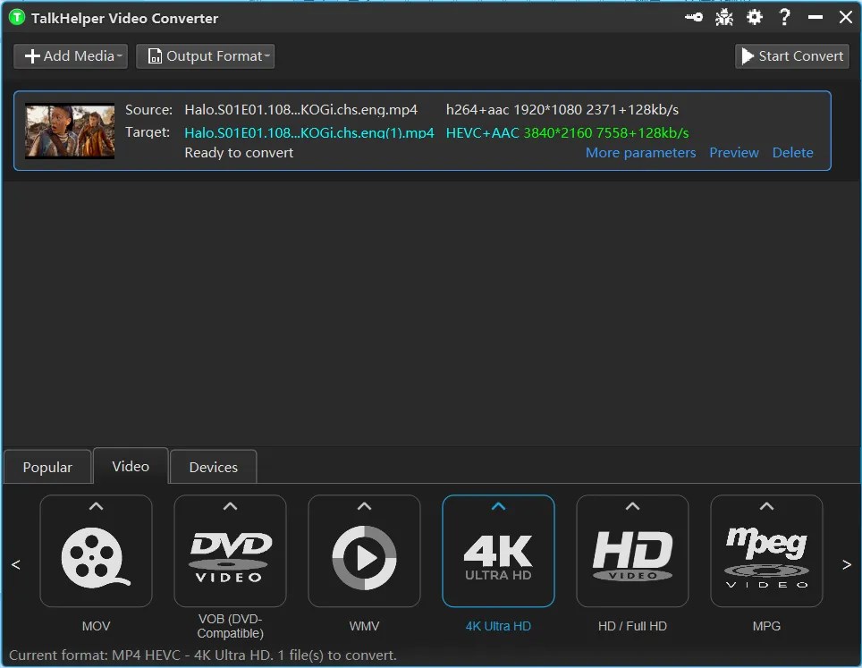Open the settings gear icon
This screenshot has width=862, height=668.
point(755,16)
